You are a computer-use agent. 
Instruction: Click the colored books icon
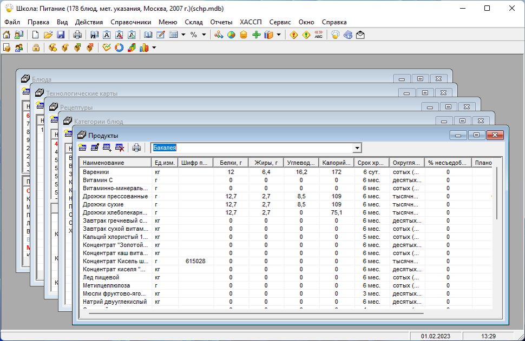click(268, 35)
